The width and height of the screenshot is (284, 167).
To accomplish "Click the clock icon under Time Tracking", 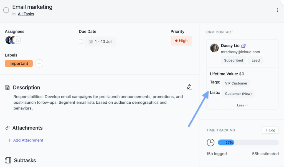I will click(211, 142).
